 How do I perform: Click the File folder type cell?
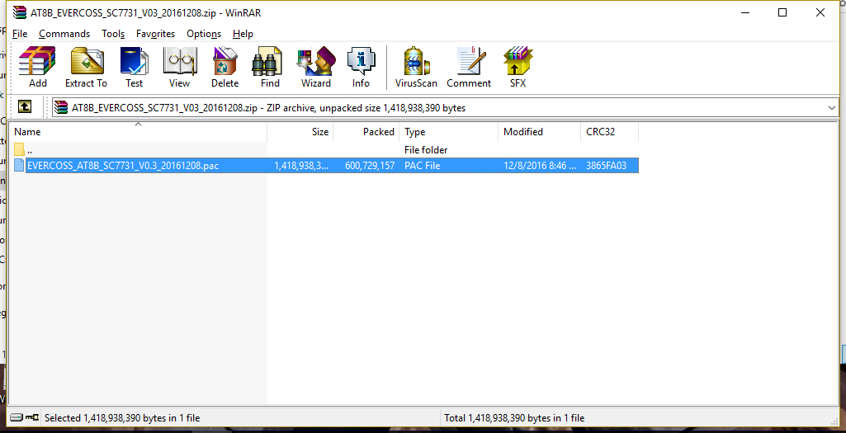[x=426, y=150]
